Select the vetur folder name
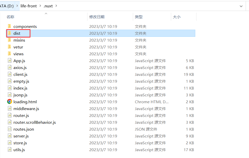 18,47
